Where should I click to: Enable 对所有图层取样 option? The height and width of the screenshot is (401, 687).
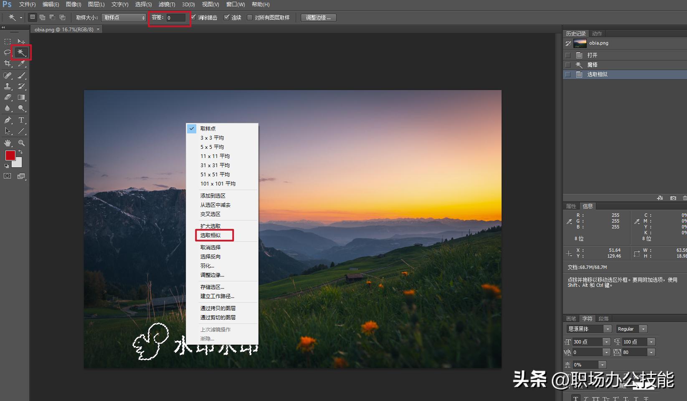[x=250, y=18]
